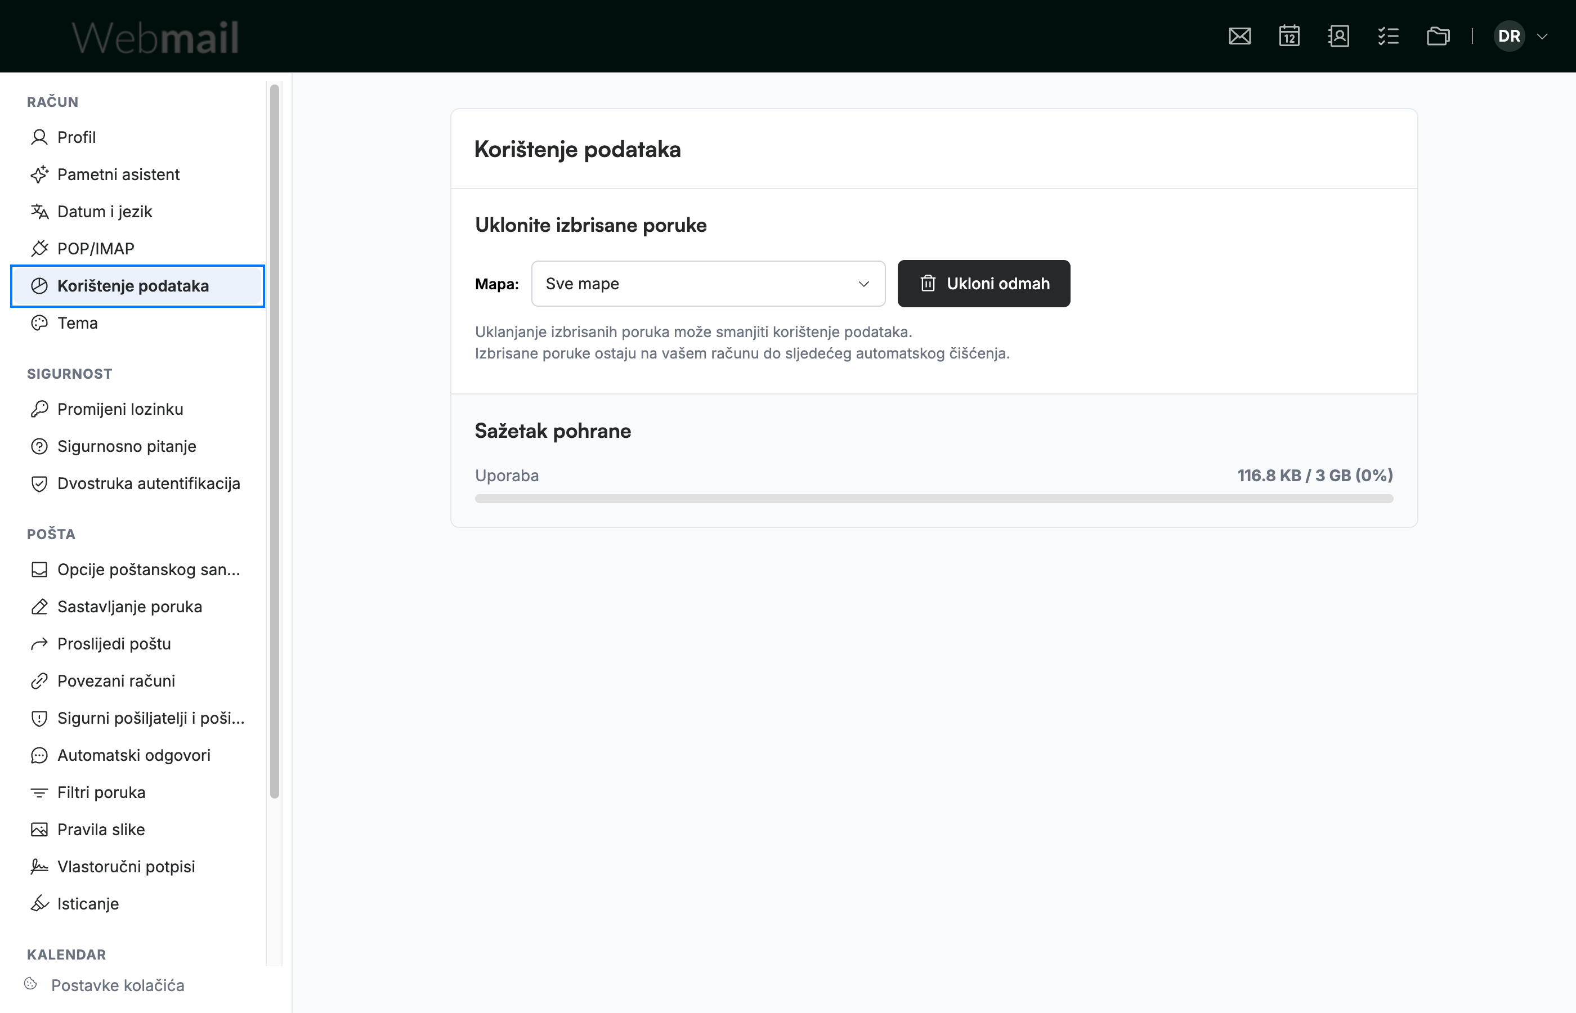This screenshot has width=1576, height=1013.
Task: Click the pencil icon for Sastavljanje poruka
Action: pos(39,607)
